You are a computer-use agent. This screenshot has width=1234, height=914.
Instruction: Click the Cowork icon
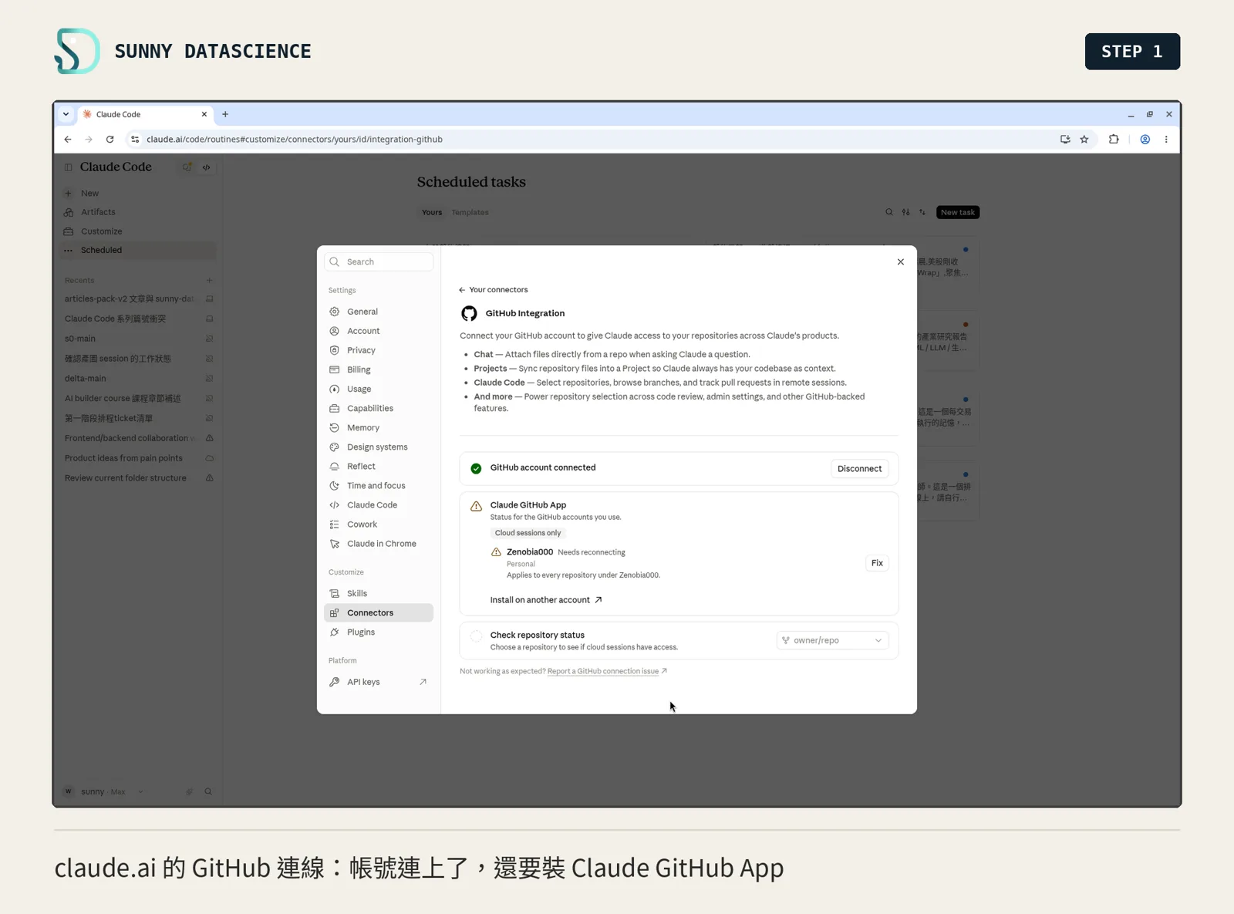coord(335,524)
